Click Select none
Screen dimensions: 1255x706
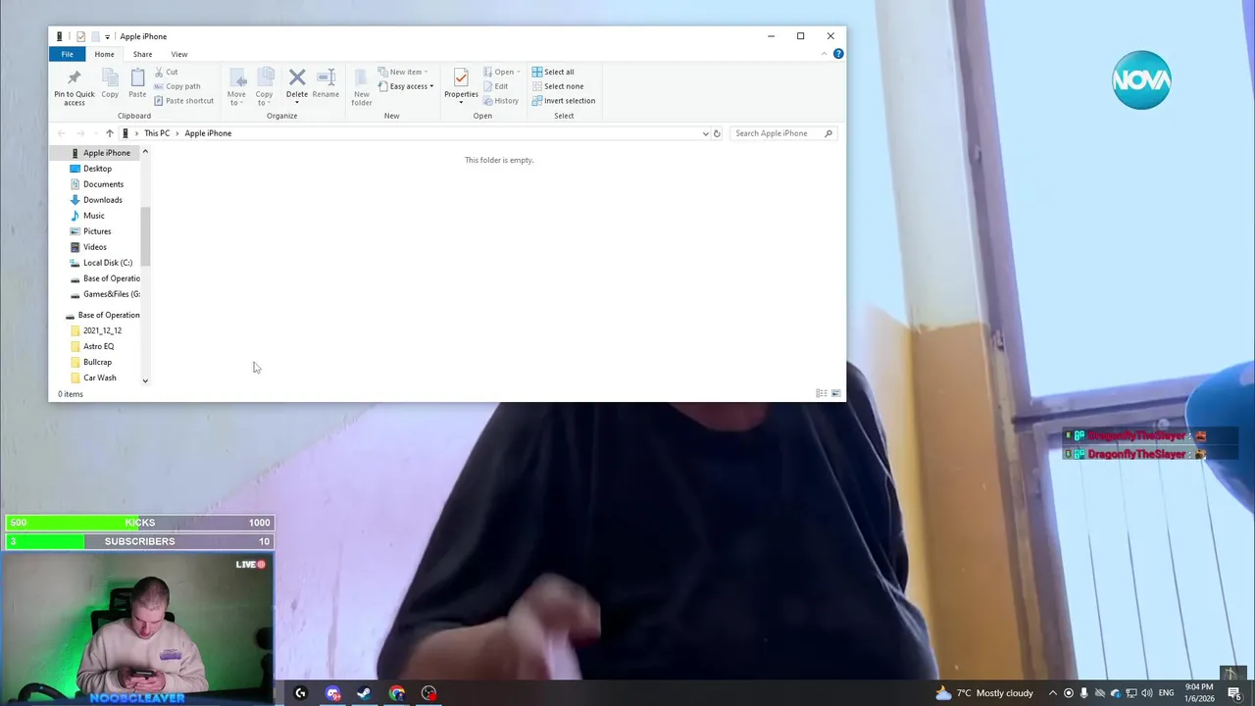(x=557, y=86)
